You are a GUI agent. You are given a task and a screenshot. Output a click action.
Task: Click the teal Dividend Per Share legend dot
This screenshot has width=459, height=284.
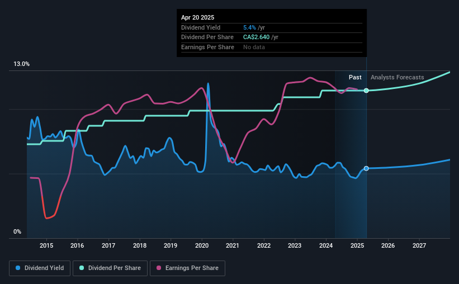(82, 268)
